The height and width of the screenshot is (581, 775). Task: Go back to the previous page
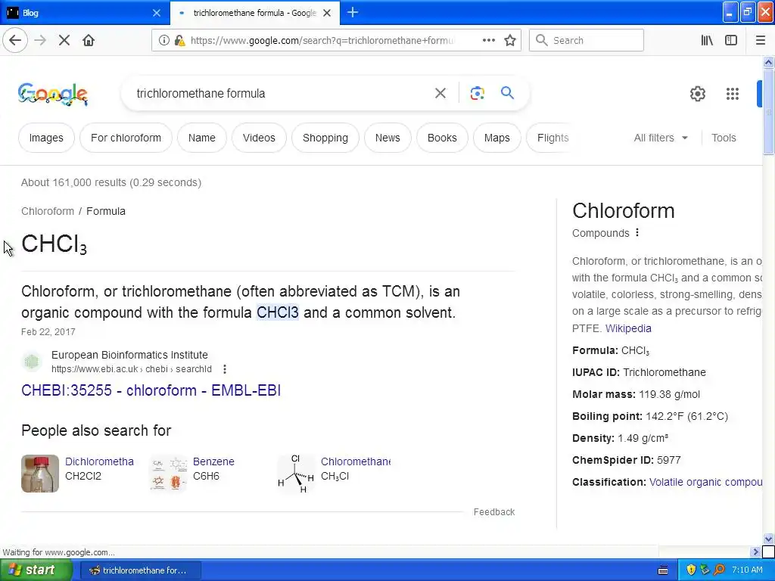coord(15,41)
